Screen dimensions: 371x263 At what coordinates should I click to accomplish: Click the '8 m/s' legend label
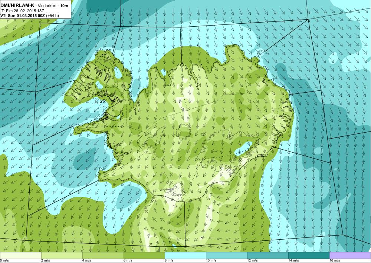[169, 261]
